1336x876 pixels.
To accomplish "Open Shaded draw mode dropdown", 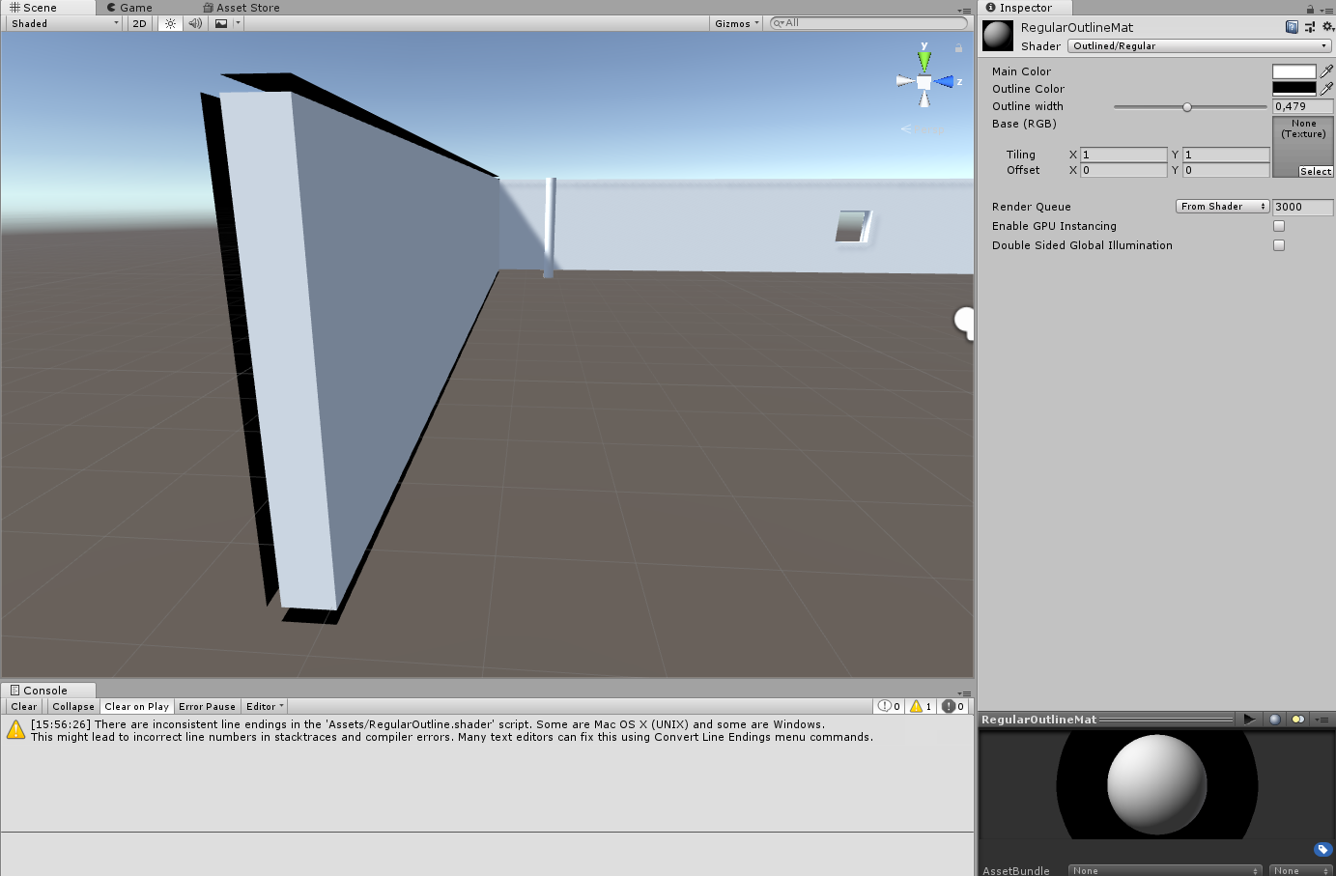I will click(64, 23).
